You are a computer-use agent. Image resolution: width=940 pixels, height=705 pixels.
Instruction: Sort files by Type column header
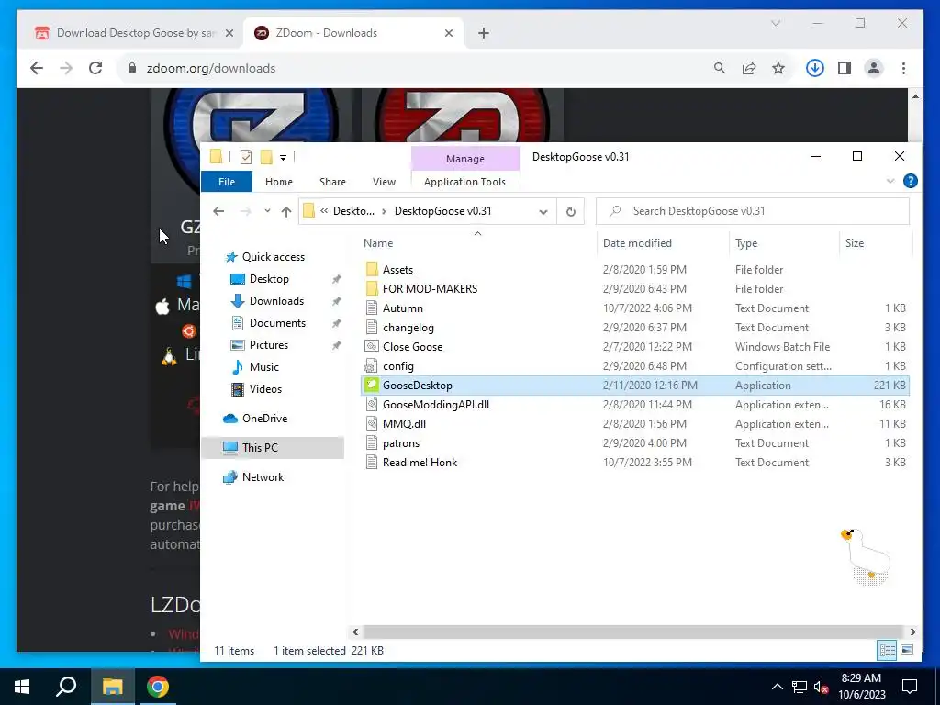click(x=784, y=242)
